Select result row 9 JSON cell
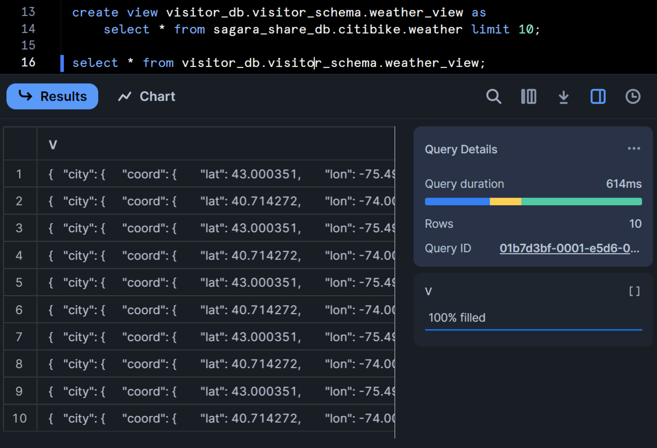 (x=216, y=391)
